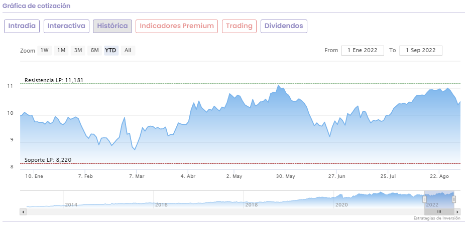This screenshot has height=226, width=468.
Task: Switch zoom to 6M
Action: click(x=94, y=50)
